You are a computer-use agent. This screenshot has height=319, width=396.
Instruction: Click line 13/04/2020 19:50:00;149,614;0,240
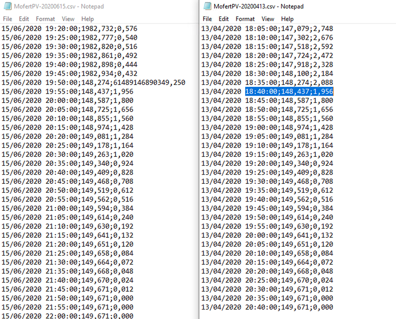click(267, 217)
